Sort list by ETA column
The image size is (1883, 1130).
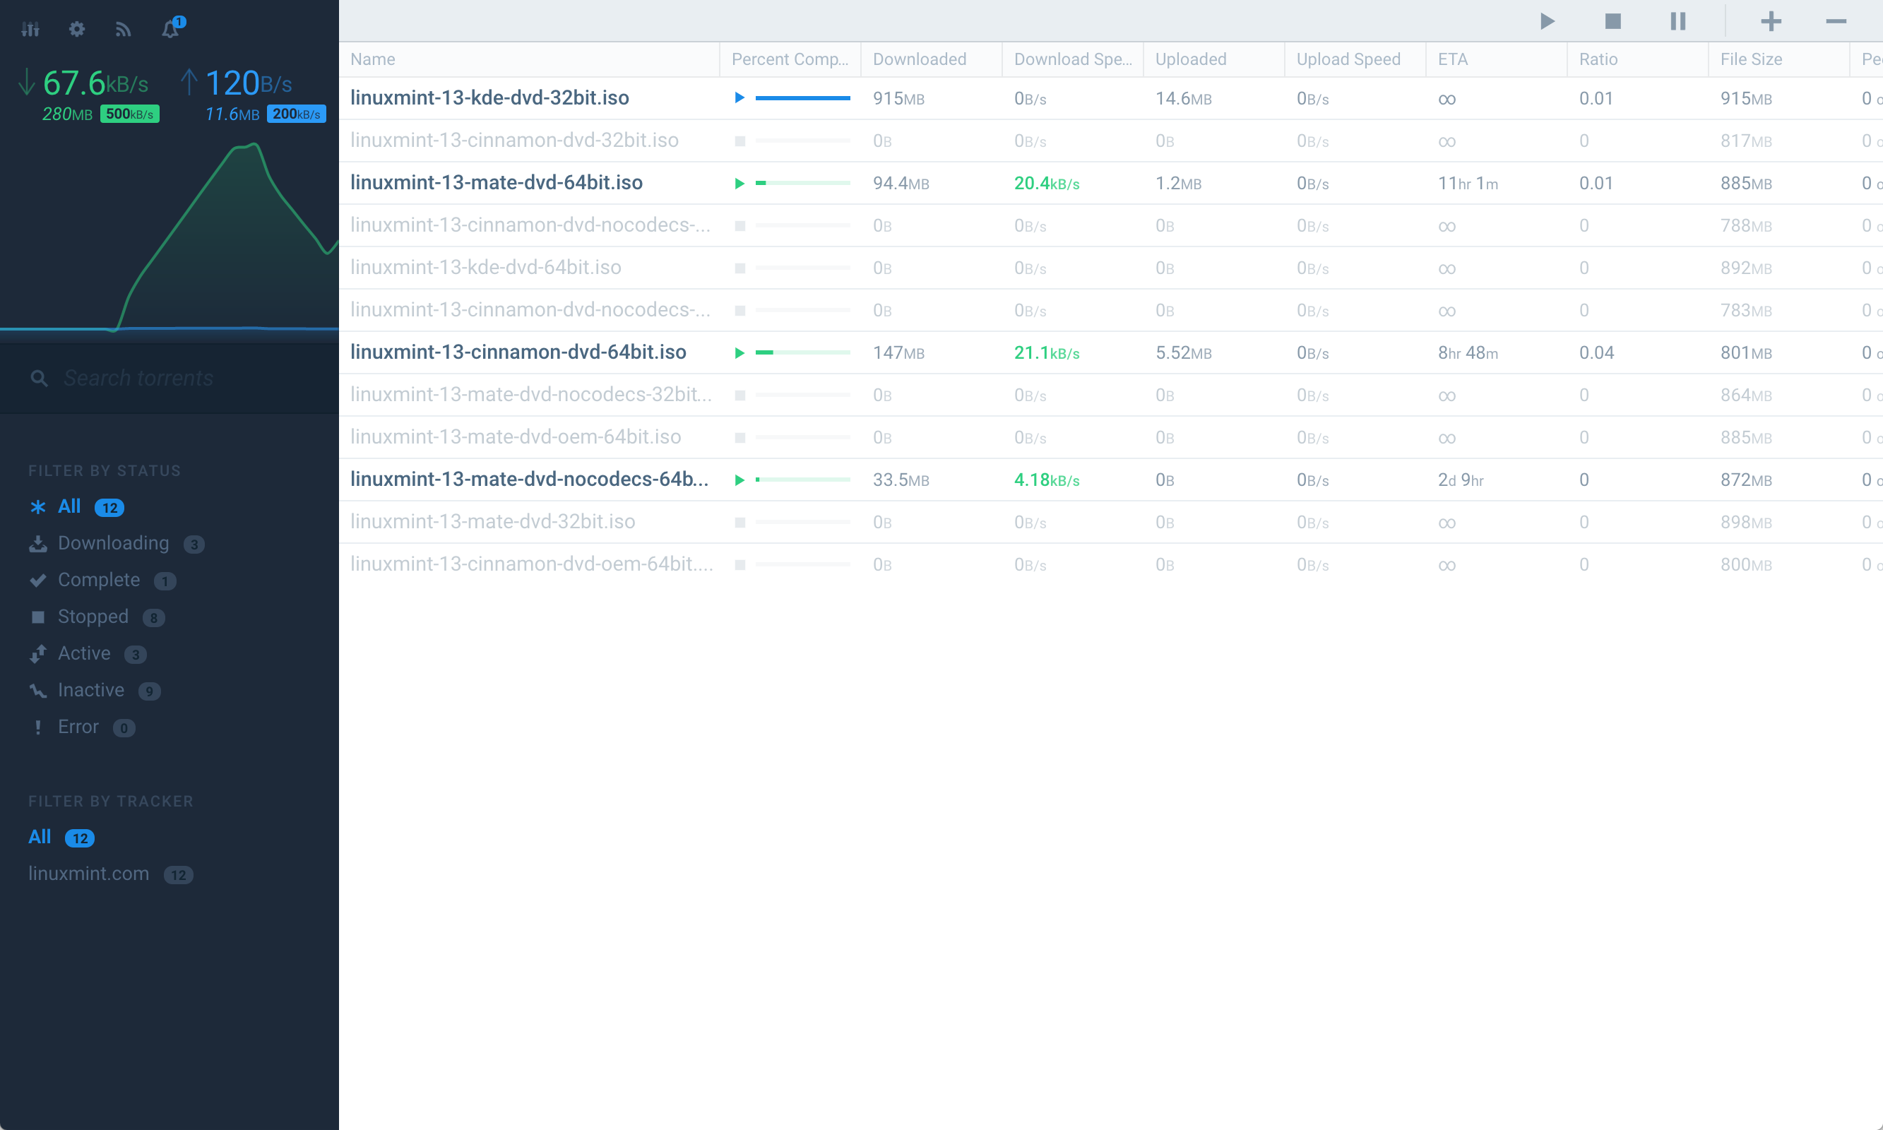pos(1452,59)
